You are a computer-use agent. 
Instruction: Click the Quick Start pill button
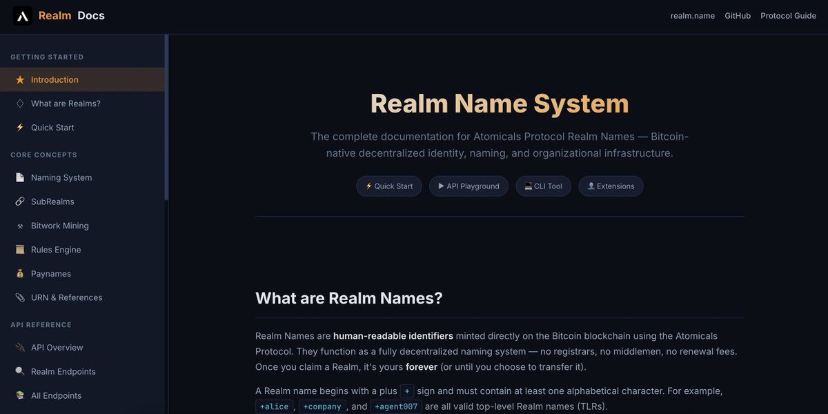(x=388, y=186)
